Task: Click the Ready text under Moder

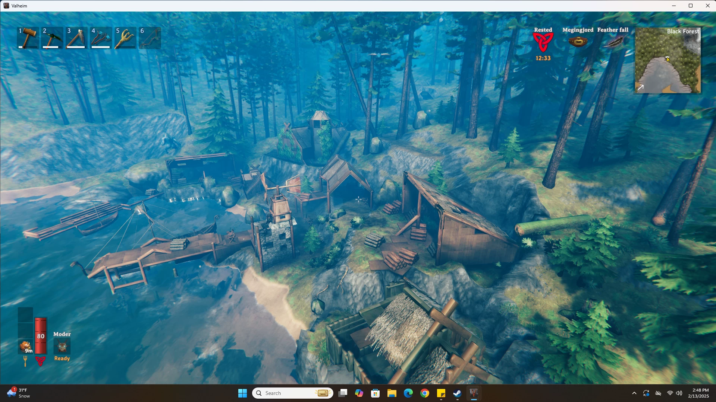Action: point(62,358)
